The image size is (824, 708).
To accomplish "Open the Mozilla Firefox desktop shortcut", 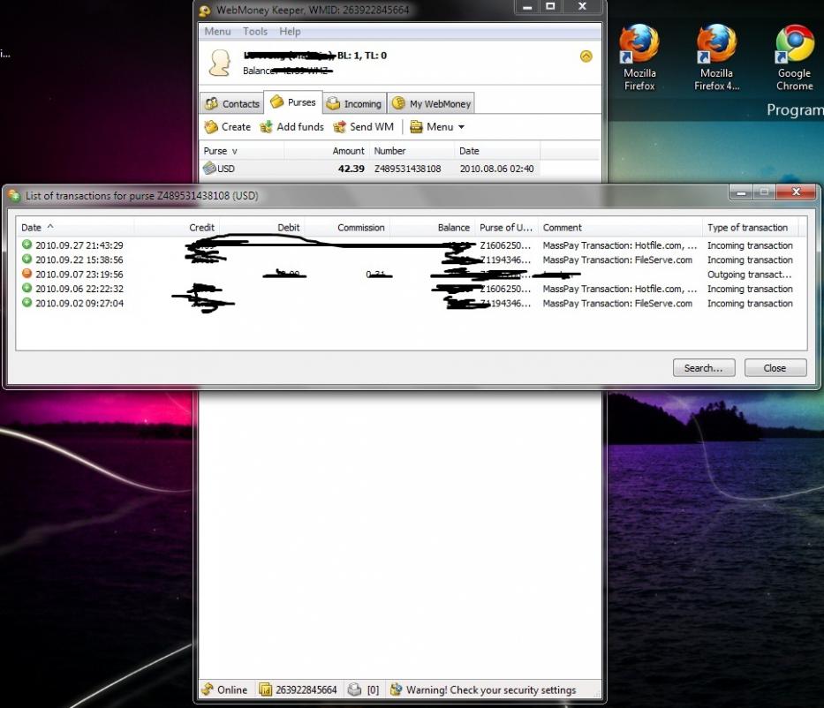I will [x=639, y=57].
